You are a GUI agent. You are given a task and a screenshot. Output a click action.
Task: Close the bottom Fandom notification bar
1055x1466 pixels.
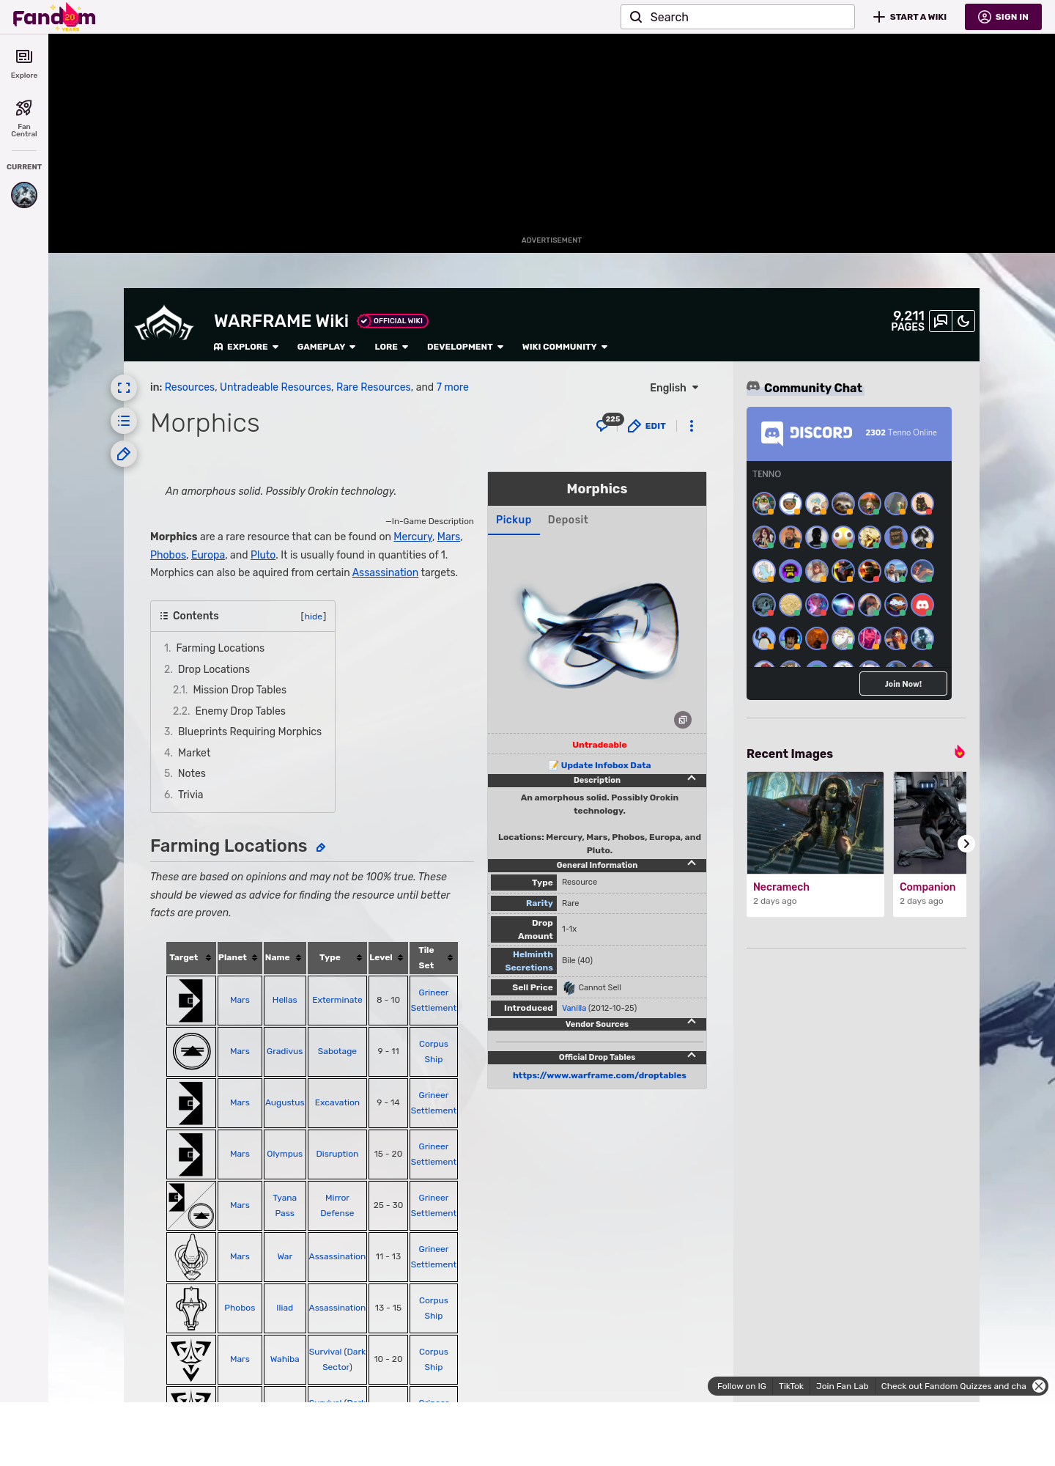click(1039, 1386)
